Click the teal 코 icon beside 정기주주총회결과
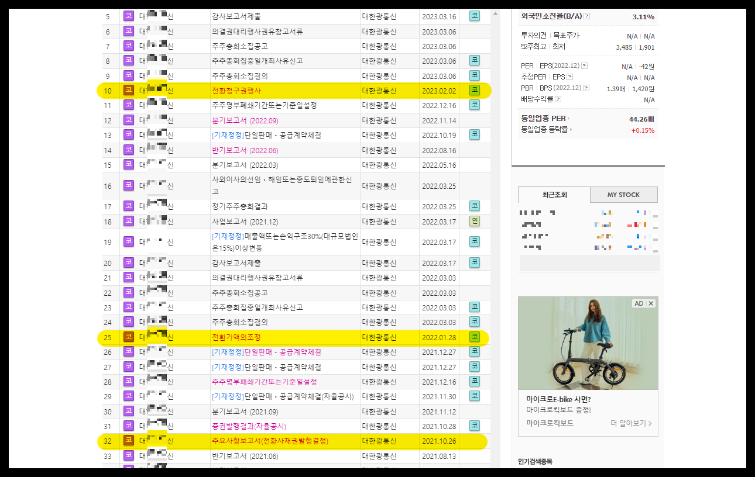Image resolution: width=755 pixels, height=477 pixels. [475, 206]
